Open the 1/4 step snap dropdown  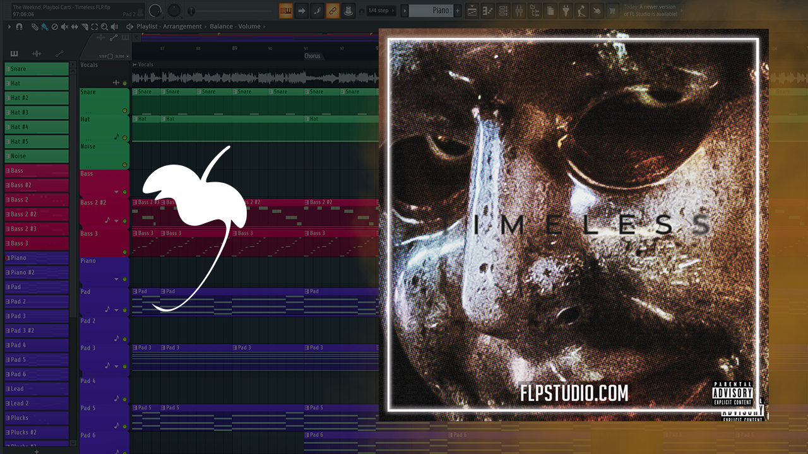[x=380, y=11]
